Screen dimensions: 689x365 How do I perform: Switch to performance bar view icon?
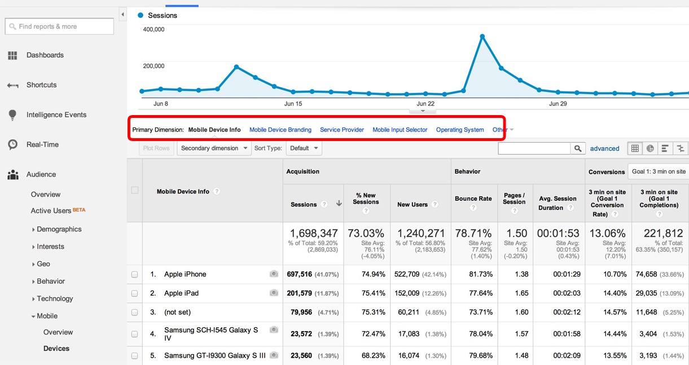(665, 148)
